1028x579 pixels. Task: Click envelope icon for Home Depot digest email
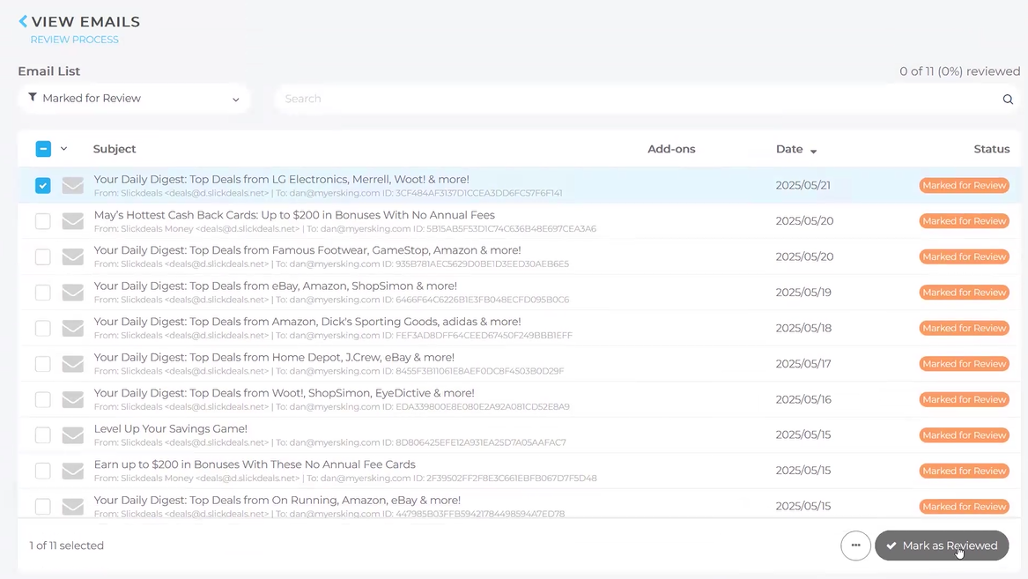73,364
